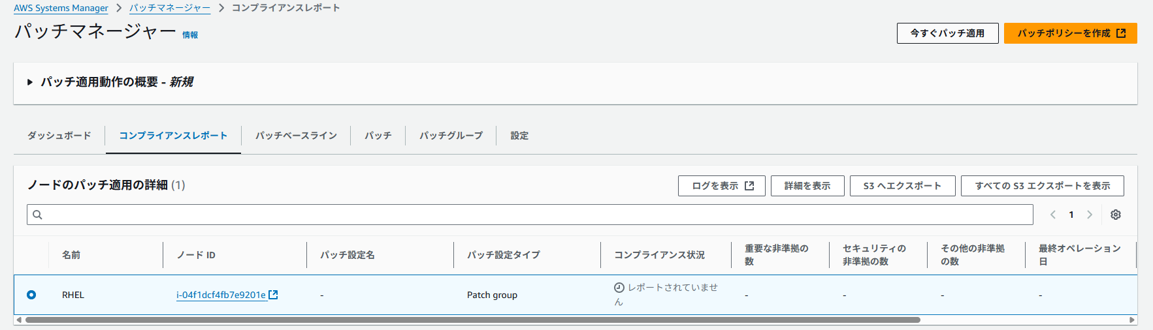
Task: Click the RHEL name cell
Action: point(73,295)
